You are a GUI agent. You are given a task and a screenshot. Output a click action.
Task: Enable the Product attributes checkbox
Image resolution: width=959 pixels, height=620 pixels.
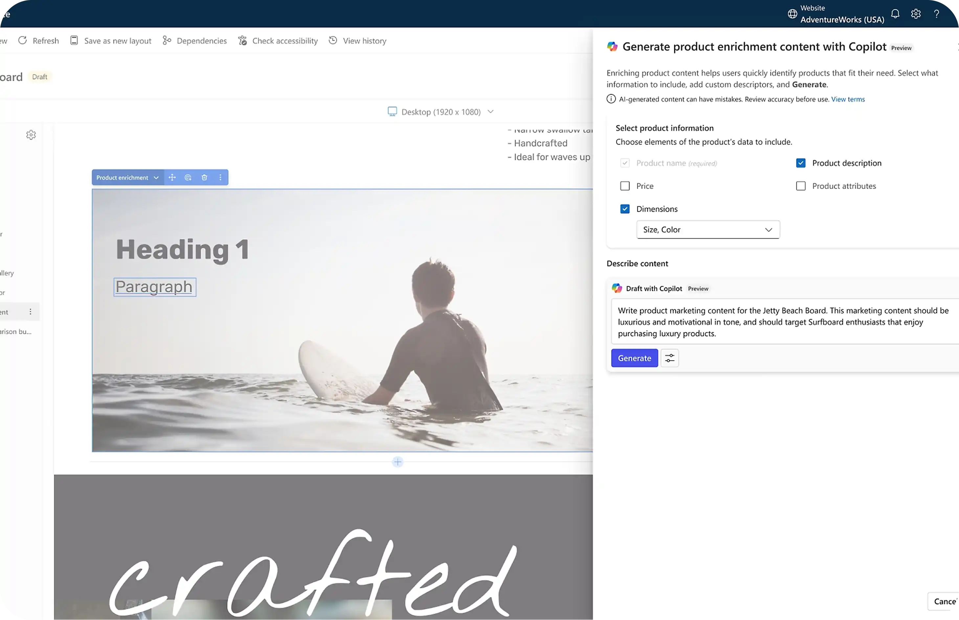801,186
